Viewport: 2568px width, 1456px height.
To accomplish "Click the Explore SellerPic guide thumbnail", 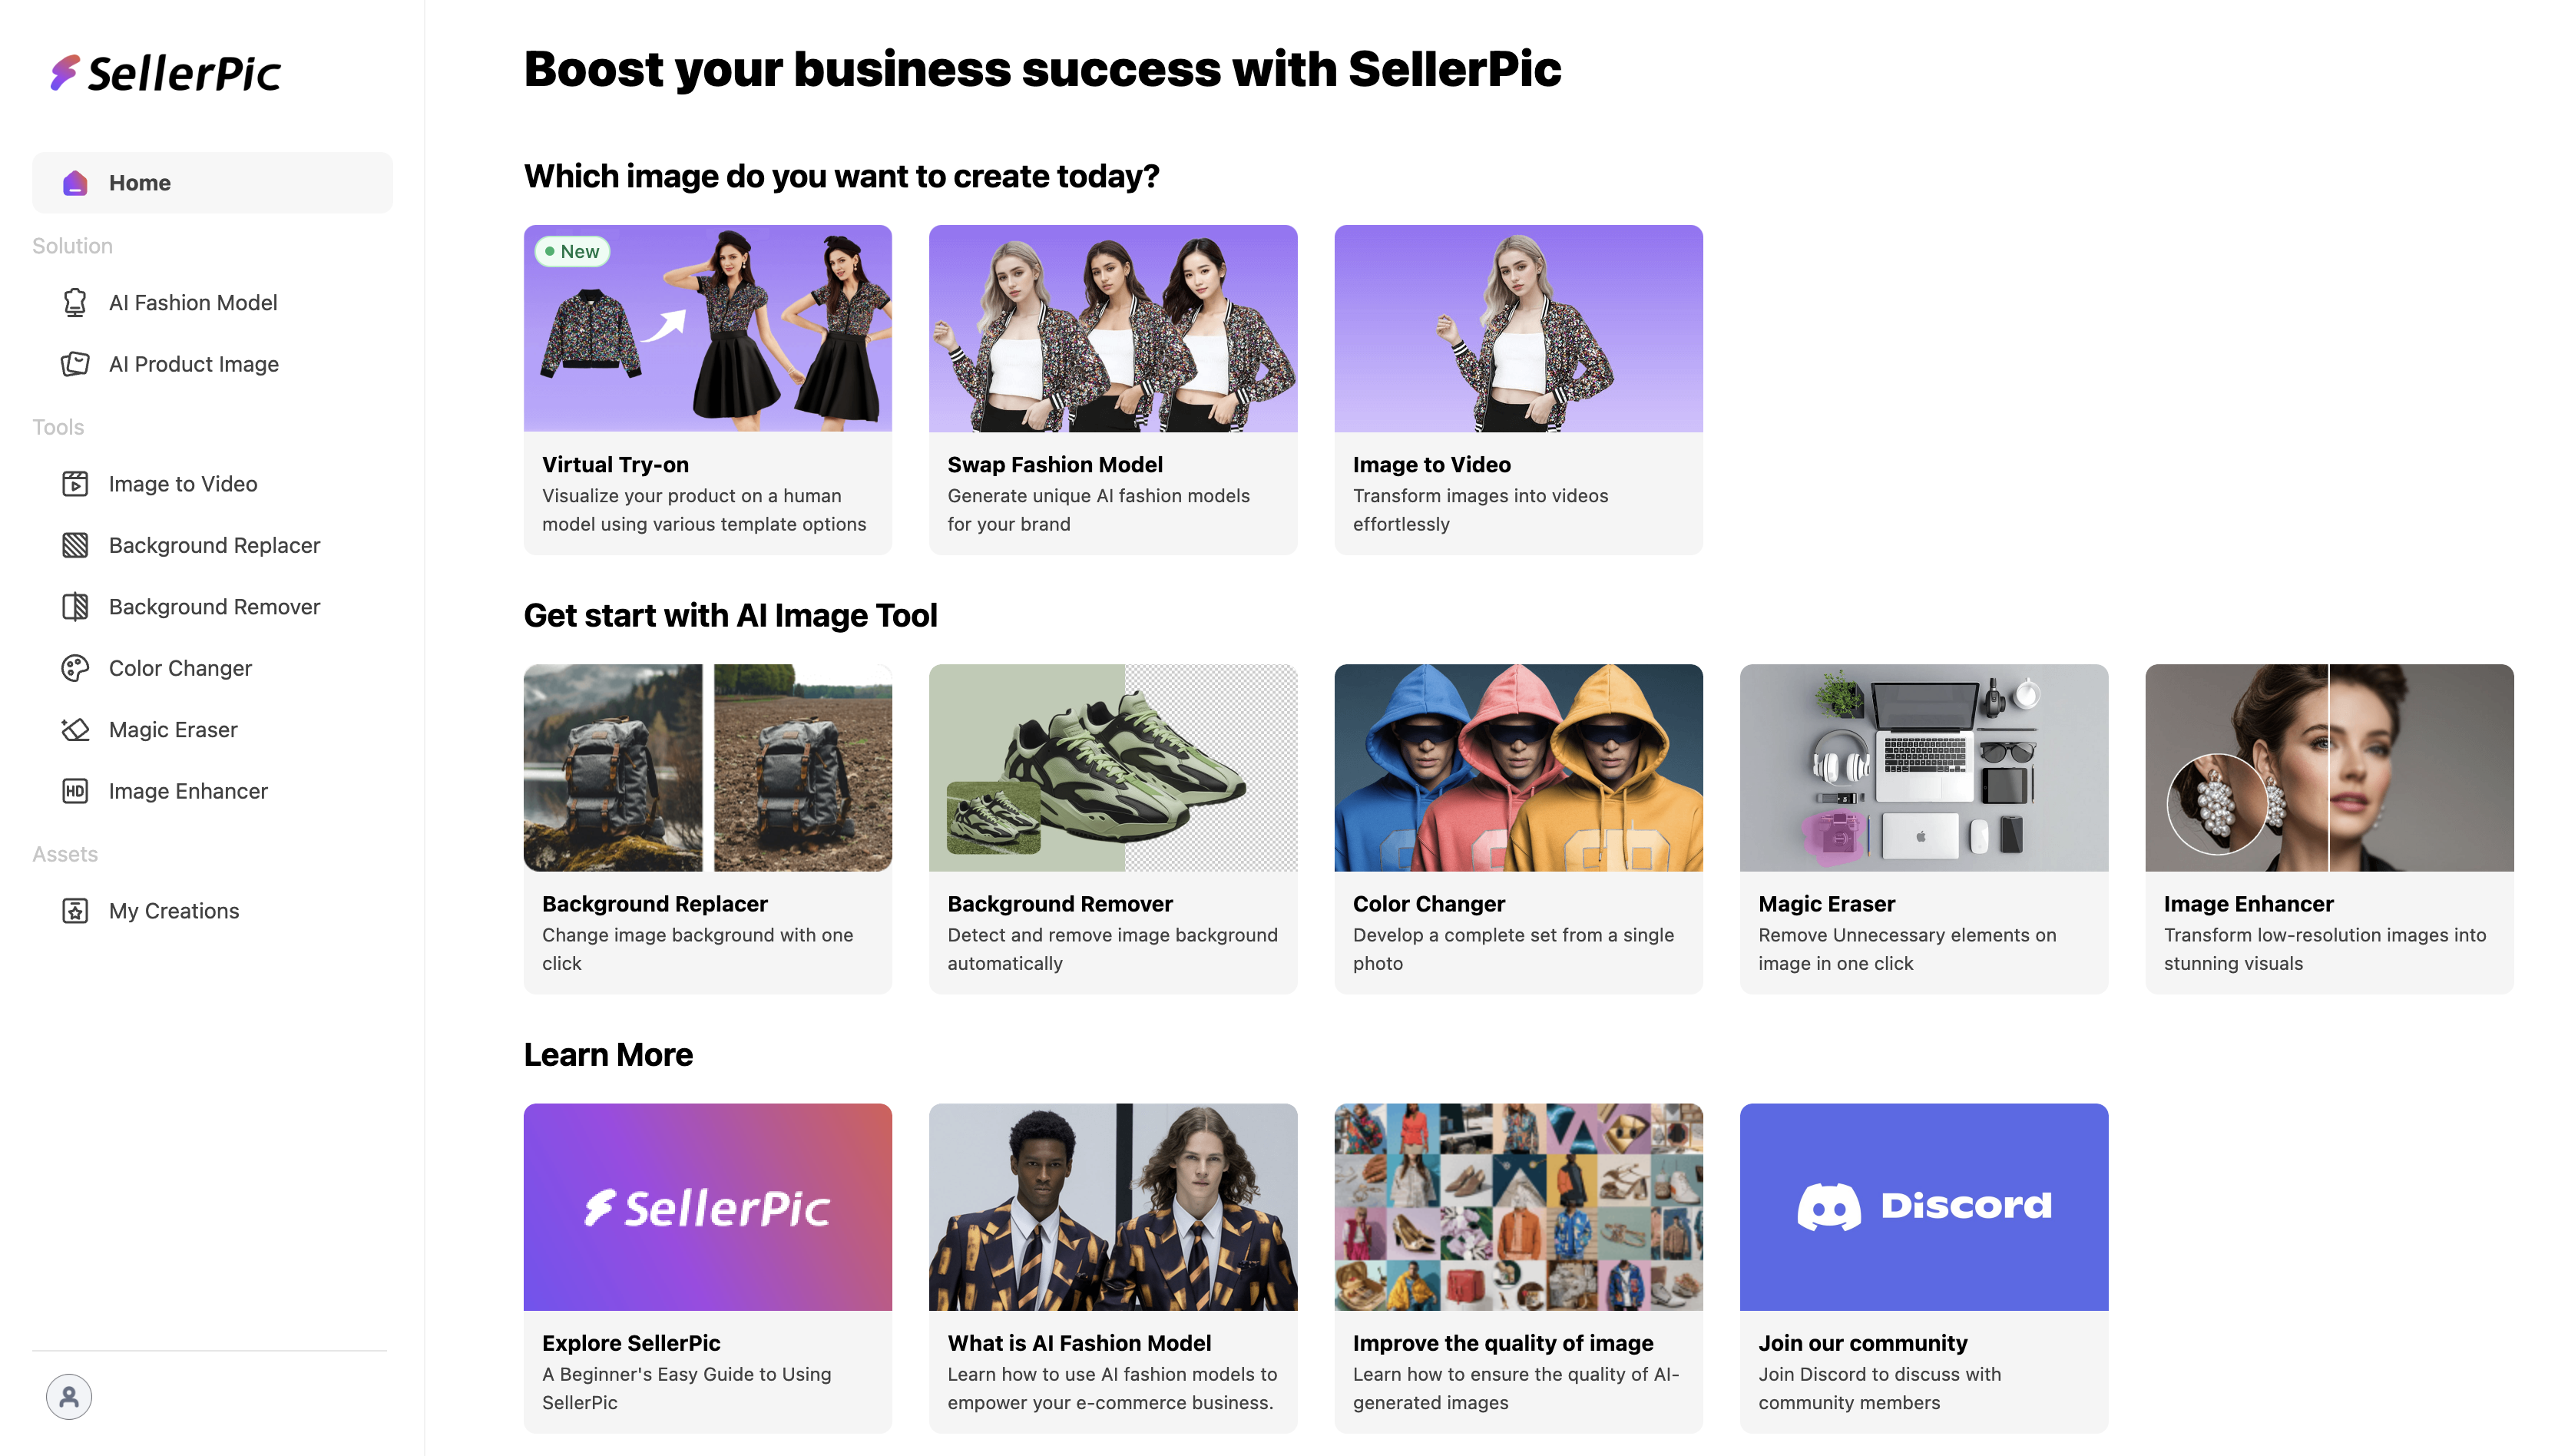I will pos(707,1206).
